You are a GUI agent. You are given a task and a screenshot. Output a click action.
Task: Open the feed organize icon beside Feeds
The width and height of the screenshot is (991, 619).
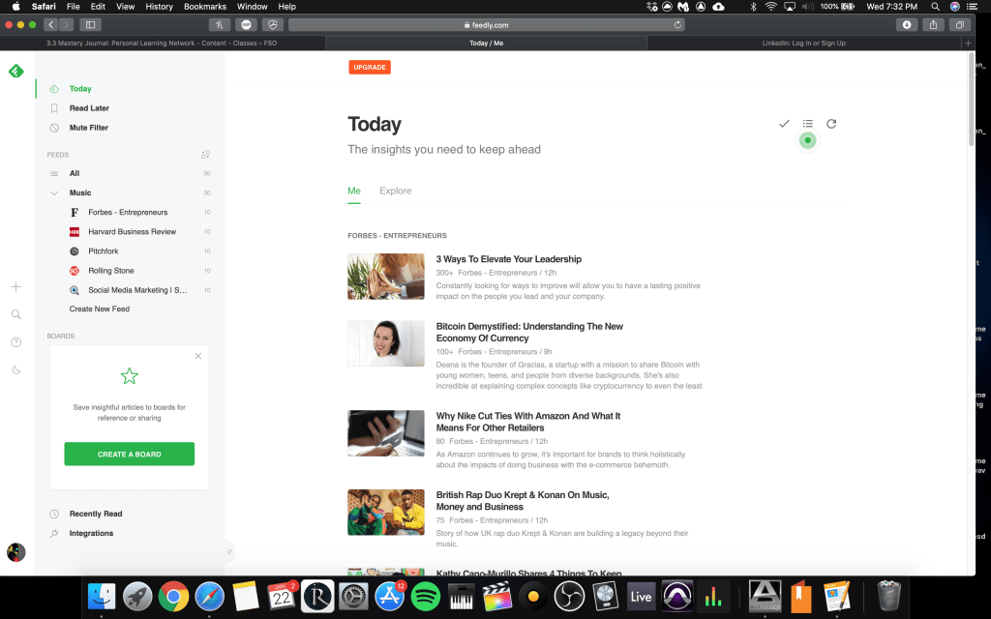coord(205,155)
